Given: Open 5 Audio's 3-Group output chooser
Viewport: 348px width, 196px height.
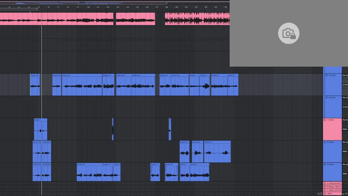Looking at the screenshot, I should coord(345,85).
